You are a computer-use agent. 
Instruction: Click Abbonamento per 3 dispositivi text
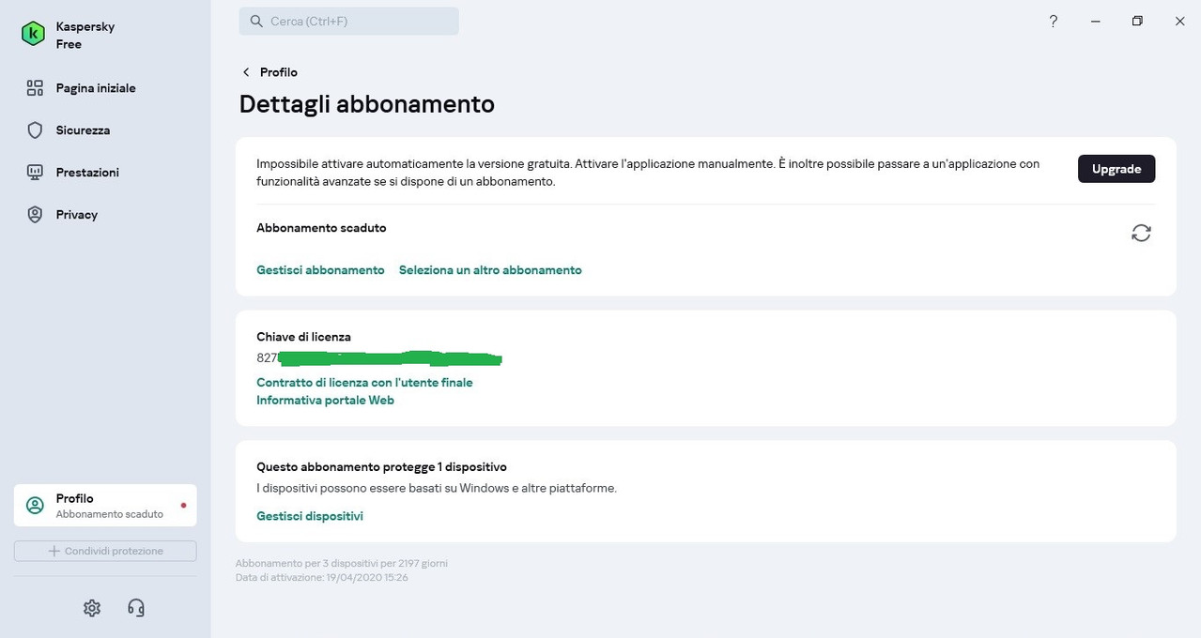click(342, 564)
